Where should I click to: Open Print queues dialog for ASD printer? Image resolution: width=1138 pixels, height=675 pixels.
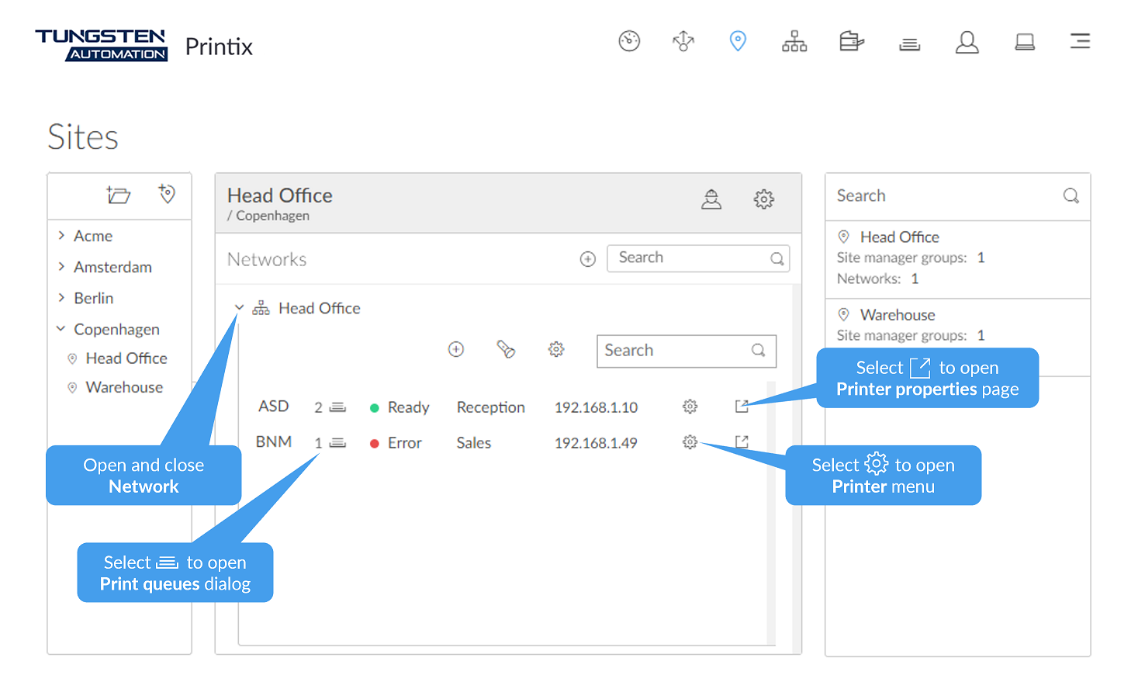coord(337,407)
